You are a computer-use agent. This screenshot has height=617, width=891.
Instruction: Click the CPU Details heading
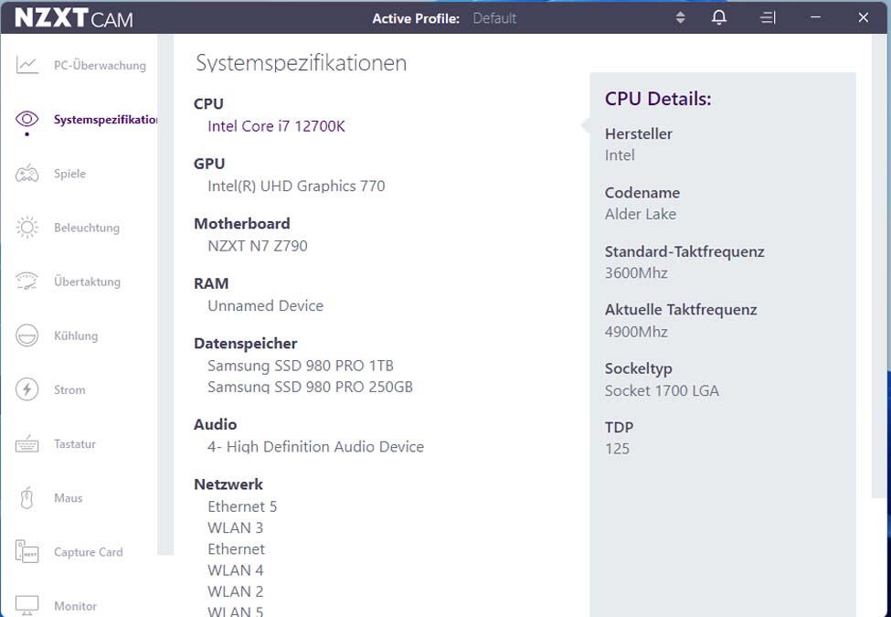point(658,99)
